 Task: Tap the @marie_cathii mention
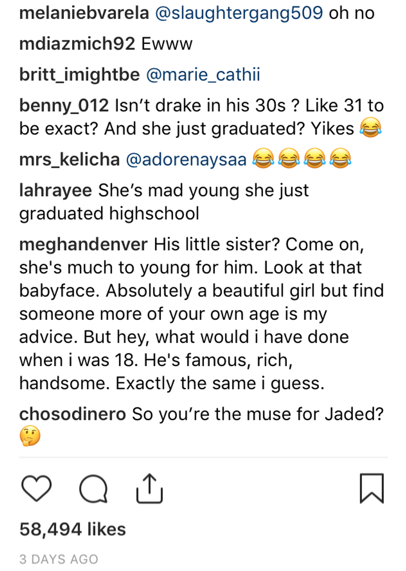[x=203, y=75]
